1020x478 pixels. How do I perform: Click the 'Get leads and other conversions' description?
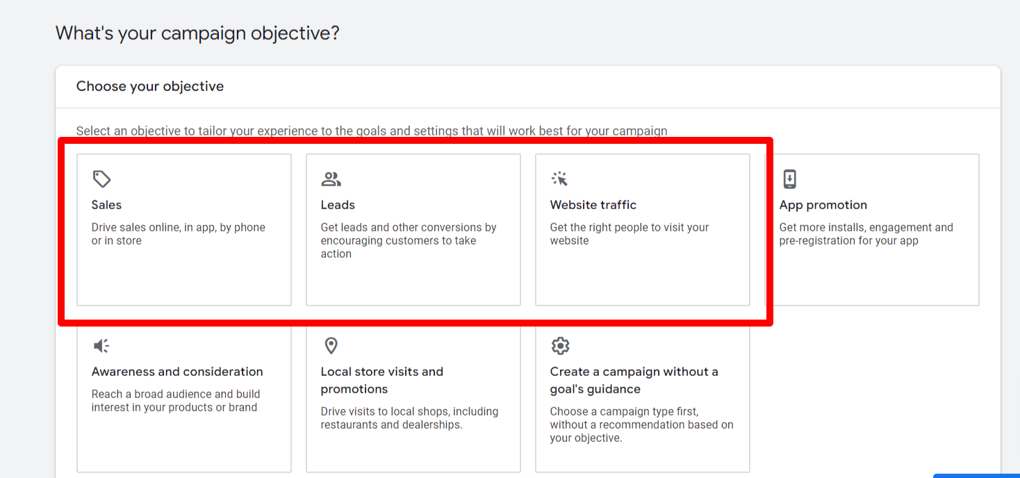tap(408, 240)
